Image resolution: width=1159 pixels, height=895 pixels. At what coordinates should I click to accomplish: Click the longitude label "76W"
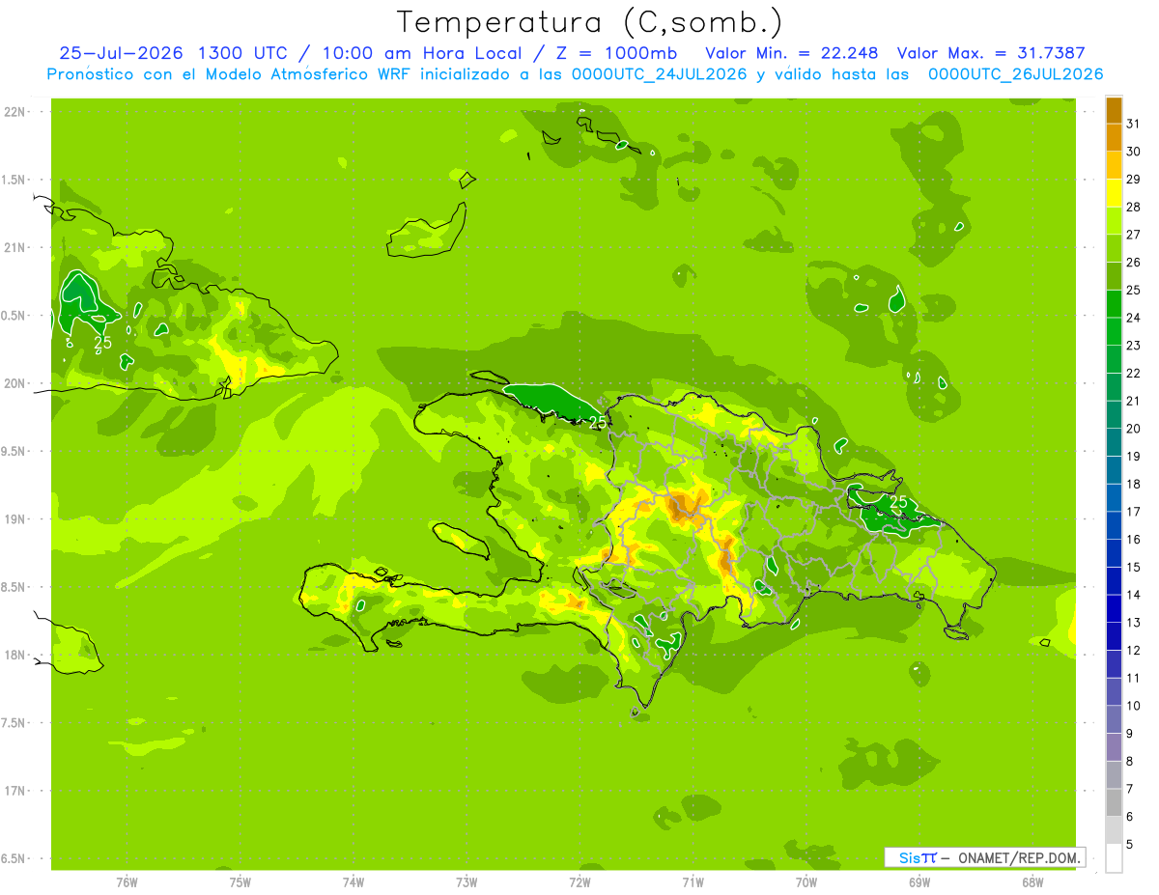click(127, 881)
